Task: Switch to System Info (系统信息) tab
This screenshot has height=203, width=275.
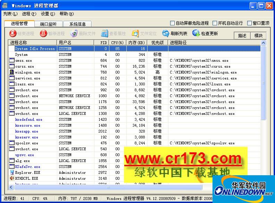Action: (77, 24)
